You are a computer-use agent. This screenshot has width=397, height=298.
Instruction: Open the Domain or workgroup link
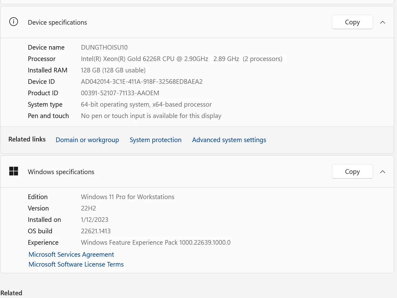[87, 140]
